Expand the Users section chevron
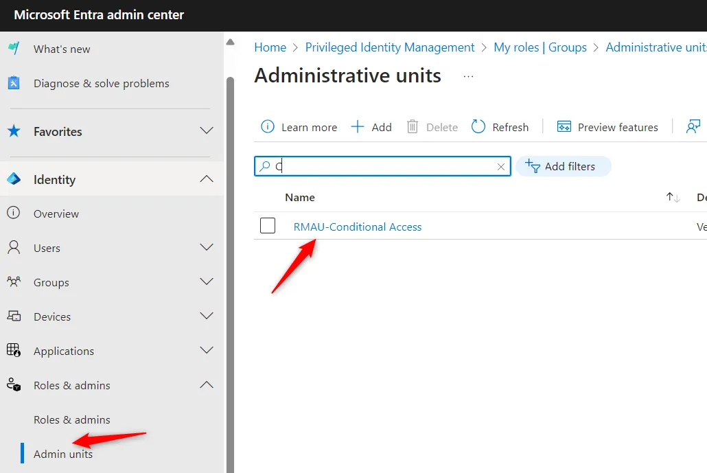Image resolution: width=707 pixels, height=473 pixels. pos(207,248)
